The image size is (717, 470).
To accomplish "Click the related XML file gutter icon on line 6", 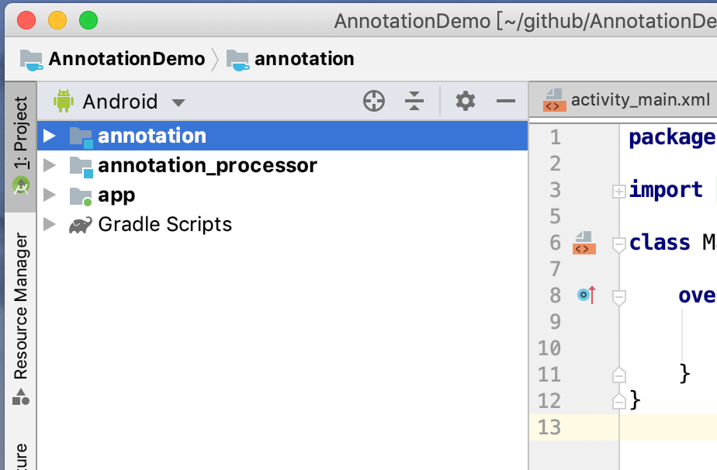I will tap(584, 243).
